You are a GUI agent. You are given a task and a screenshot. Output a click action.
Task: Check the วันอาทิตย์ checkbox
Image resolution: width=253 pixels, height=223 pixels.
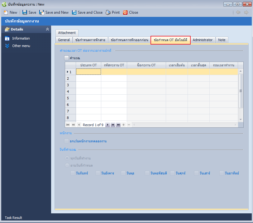(x=222, y=173)
